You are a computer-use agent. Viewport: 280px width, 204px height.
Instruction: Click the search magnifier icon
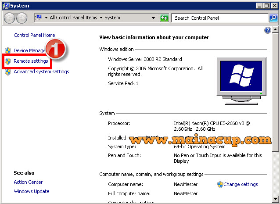click(x=273, y=18)
